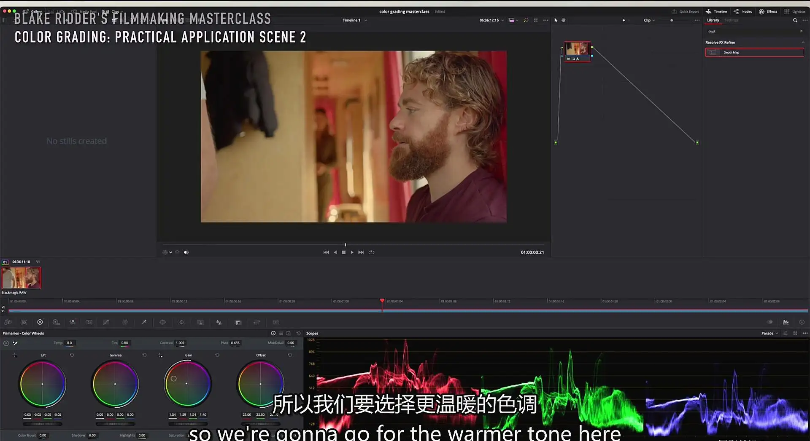810x441 pixels.
Task: Click the Gain color wheel
Action: point(187,384)
